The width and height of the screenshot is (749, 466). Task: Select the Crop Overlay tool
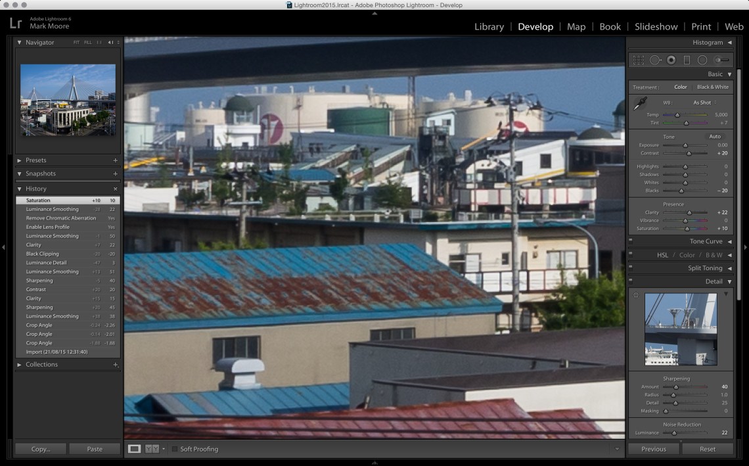click(x=638, y=60)
